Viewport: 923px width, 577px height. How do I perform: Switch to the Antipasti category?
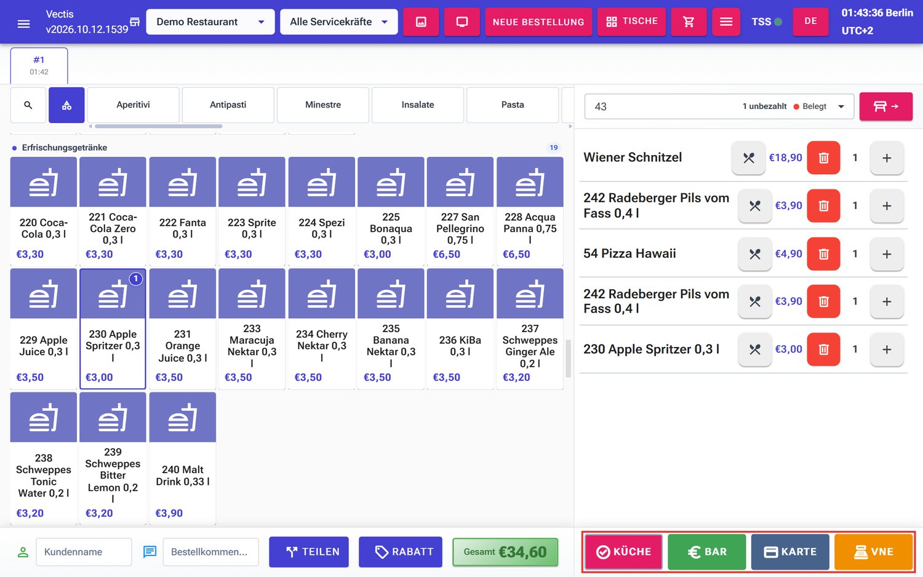tap(228, 105)
